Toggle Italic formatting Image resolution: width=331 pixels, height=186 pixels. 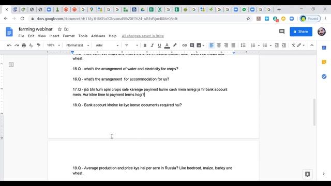[152, 45]
